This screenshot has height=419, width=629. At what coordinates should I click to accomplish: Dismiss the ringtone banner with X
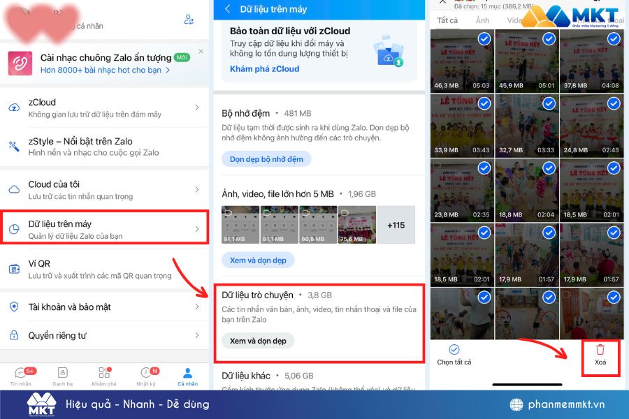click(x=201, y=51)
